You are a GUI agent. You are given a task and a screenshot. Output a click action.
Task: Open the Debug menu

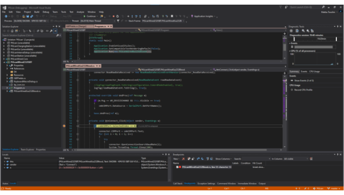click(46, 12)
